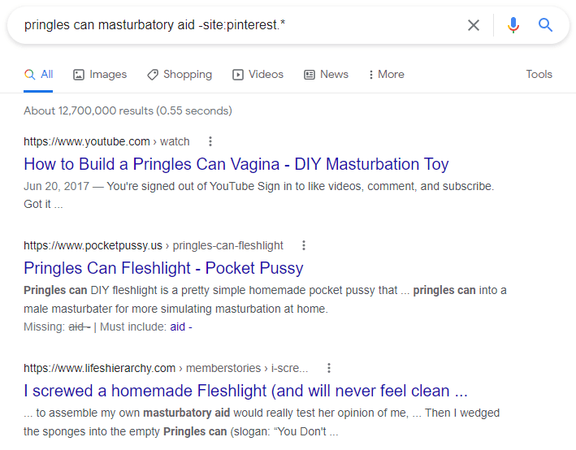Open the three-dot menu beside the youtube.com result

pos(210,141)
